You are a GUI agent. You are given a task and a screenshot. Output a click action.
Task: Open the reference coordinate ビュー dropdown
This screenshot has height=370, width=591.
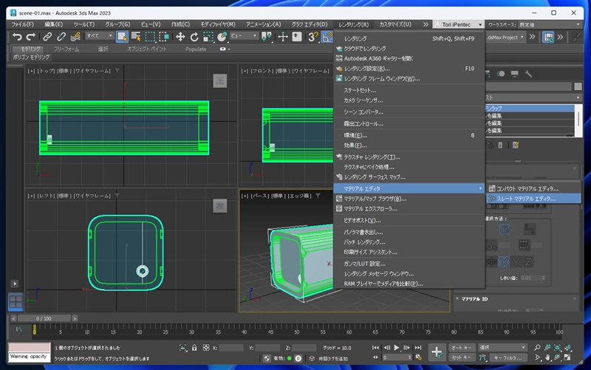pos(243,36)
